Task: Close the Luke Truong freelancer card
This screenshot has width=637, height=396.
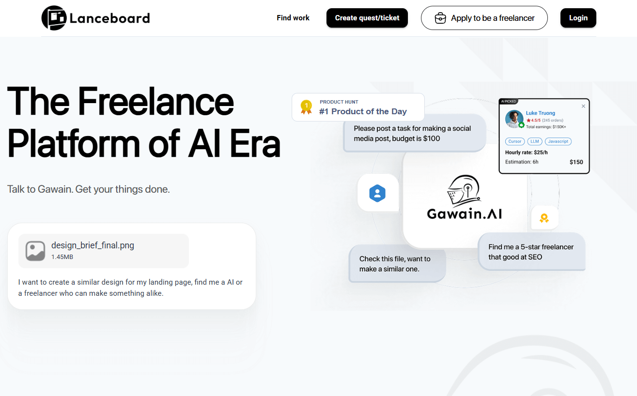Action: click(583, 106)
